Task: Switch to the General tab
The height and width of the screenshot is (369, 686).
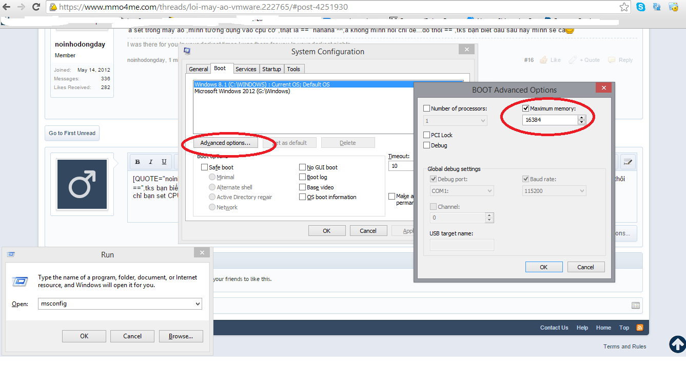Action: coord(199,69)
